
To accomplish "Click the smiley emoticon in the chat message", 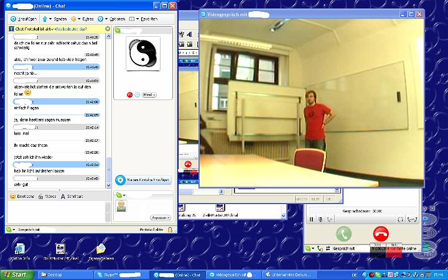I will 28,92.
